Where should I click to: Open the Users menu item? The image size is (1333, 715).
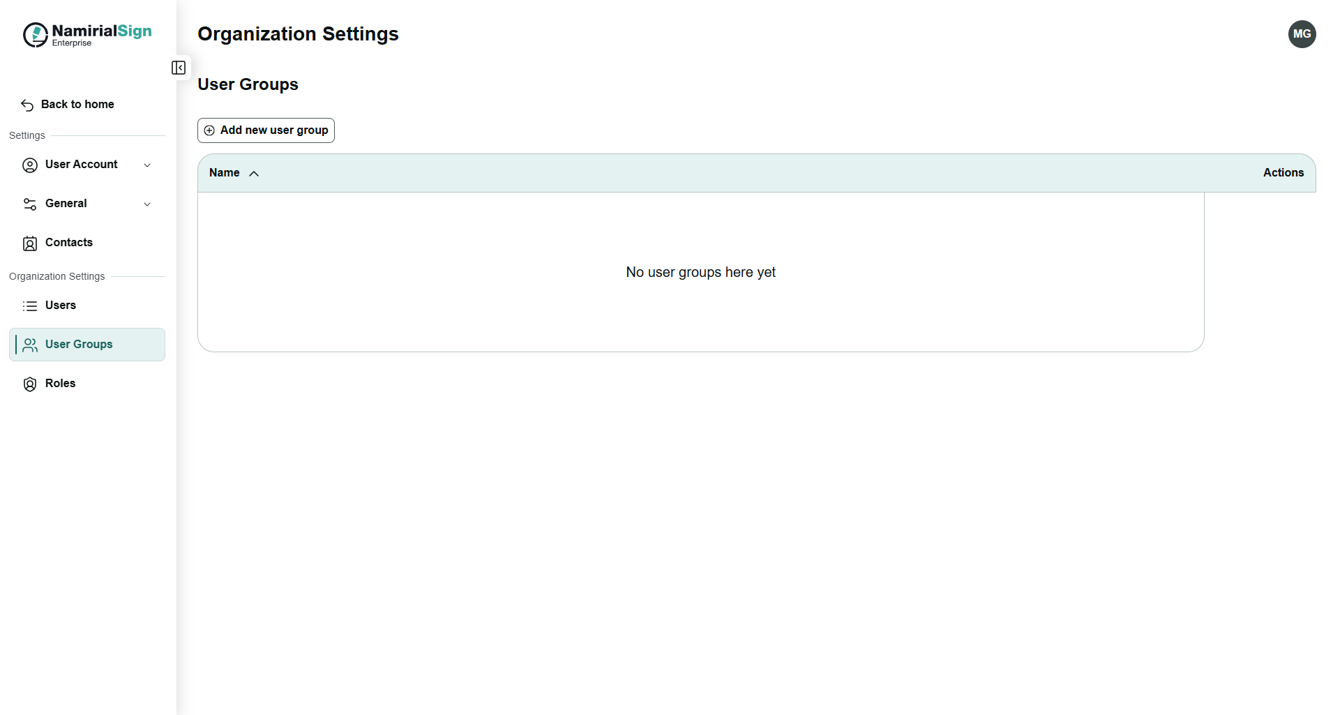[x=60, y=306]
